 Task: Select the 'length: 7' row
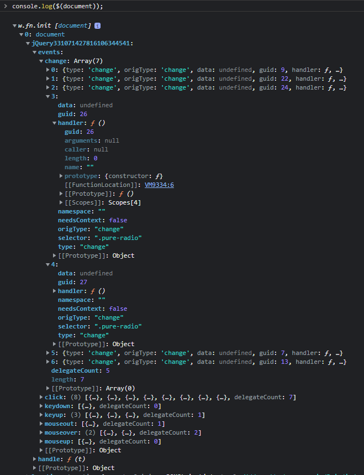tap(68, 379)
